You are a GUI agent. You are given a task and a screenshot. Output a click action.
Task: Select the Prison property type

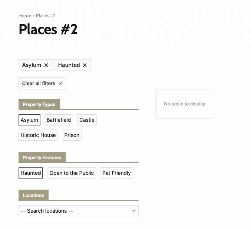[72, 135]
